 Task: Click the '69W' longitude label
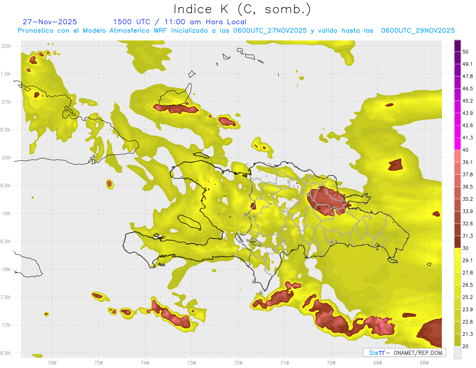[377, 362]
